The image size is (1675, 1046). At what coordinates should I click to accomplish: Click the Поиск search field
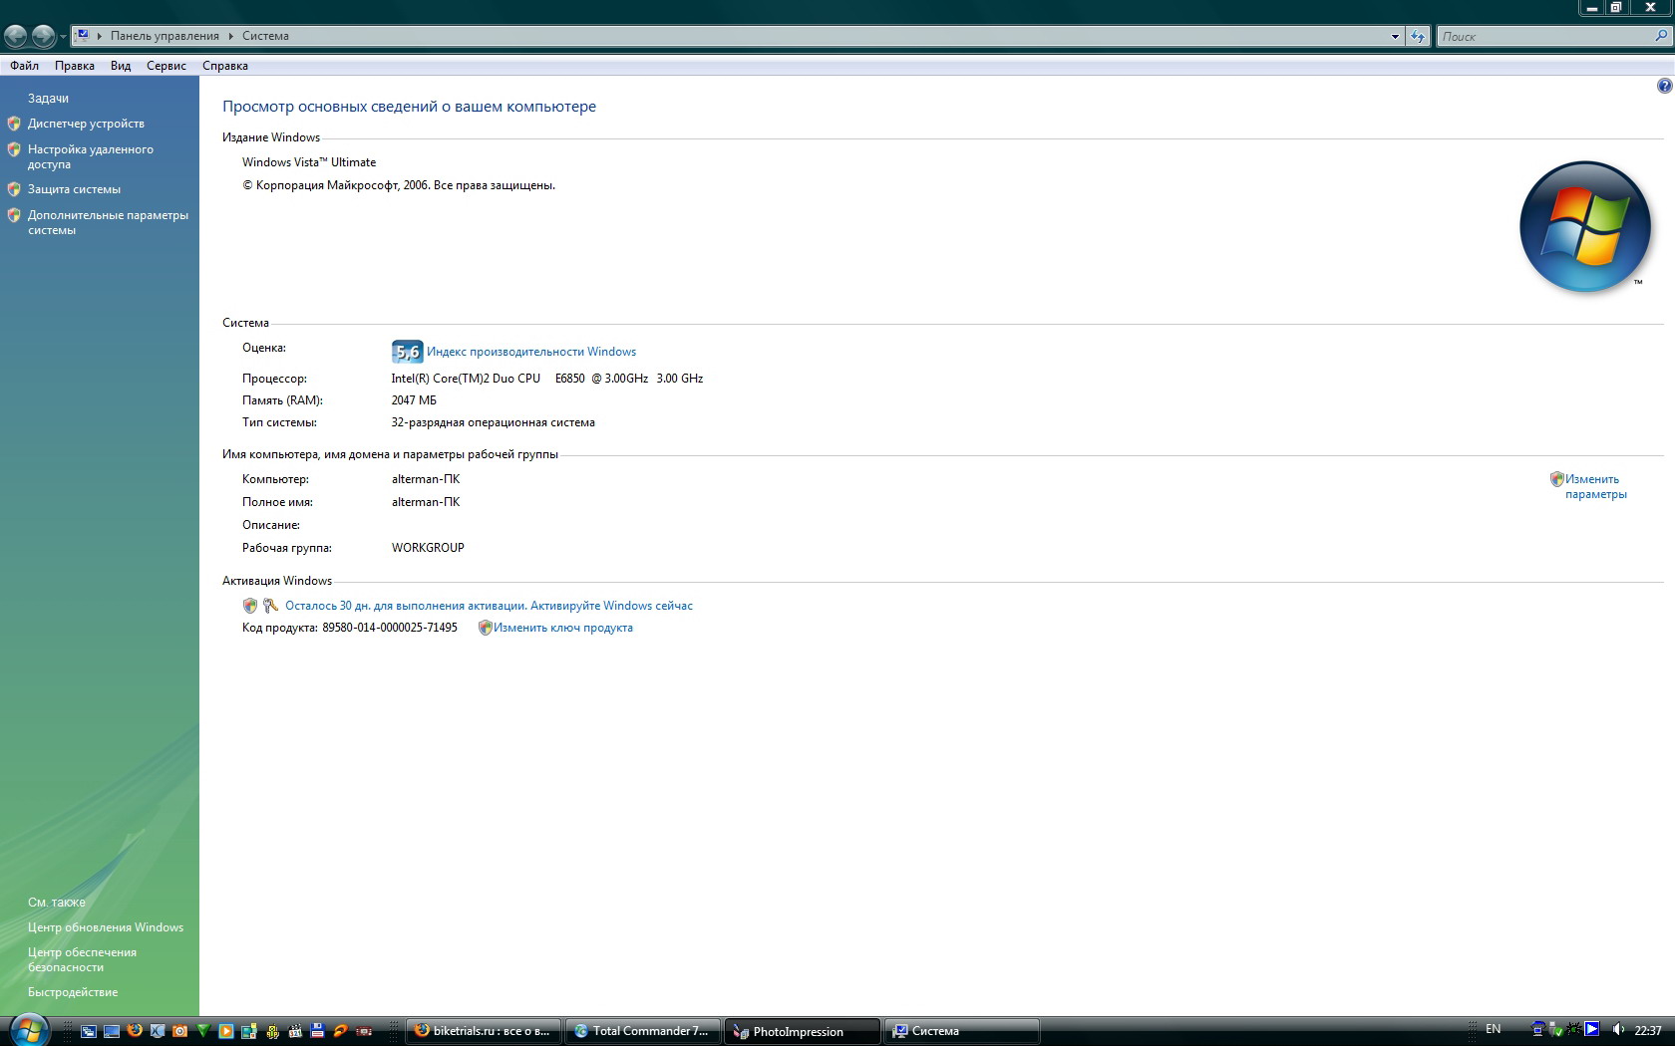[x=1543, y=36]
